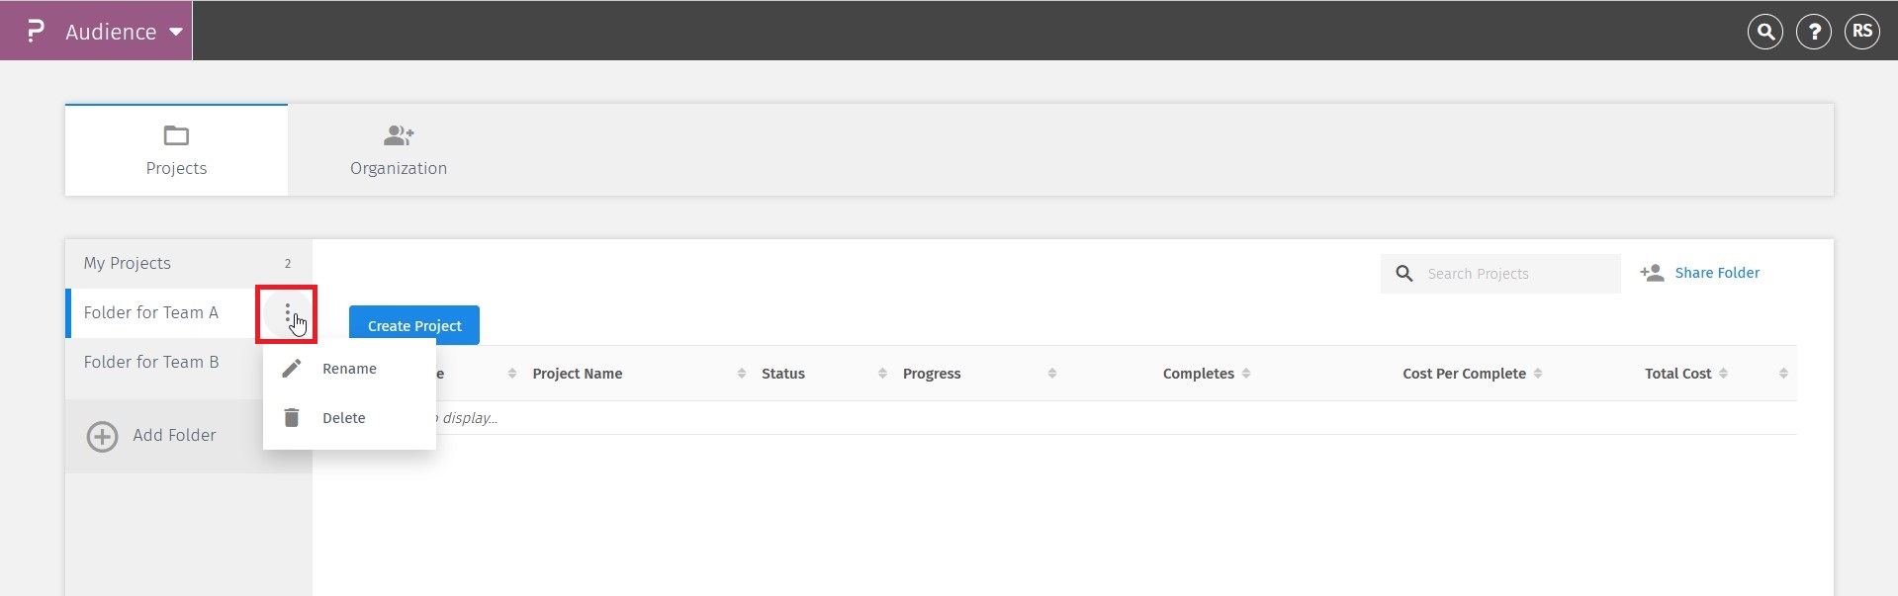Select the Rename pencil icon
Image resolution: width=1898 pixels, height=596 pixels.
coord(290,368)
